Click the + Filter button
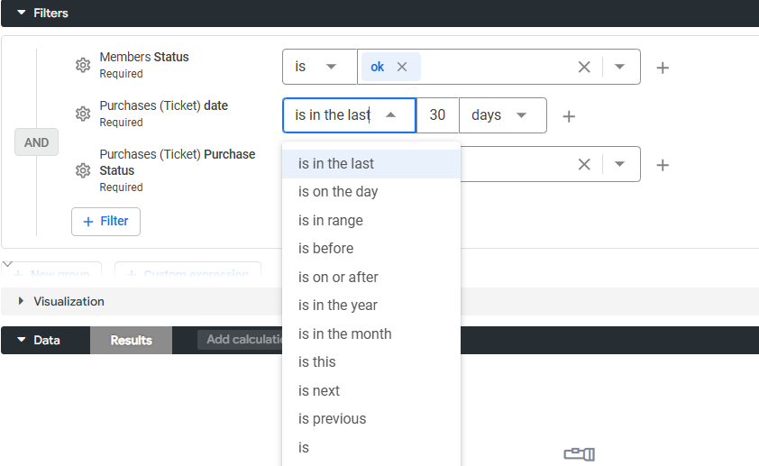759x466 pixels. [105, 222]
